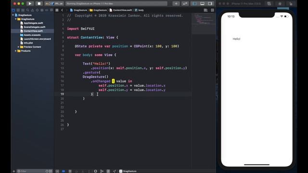Click the minimap code overview
This screenshot has height=173, width=308.
pos(204,24)
